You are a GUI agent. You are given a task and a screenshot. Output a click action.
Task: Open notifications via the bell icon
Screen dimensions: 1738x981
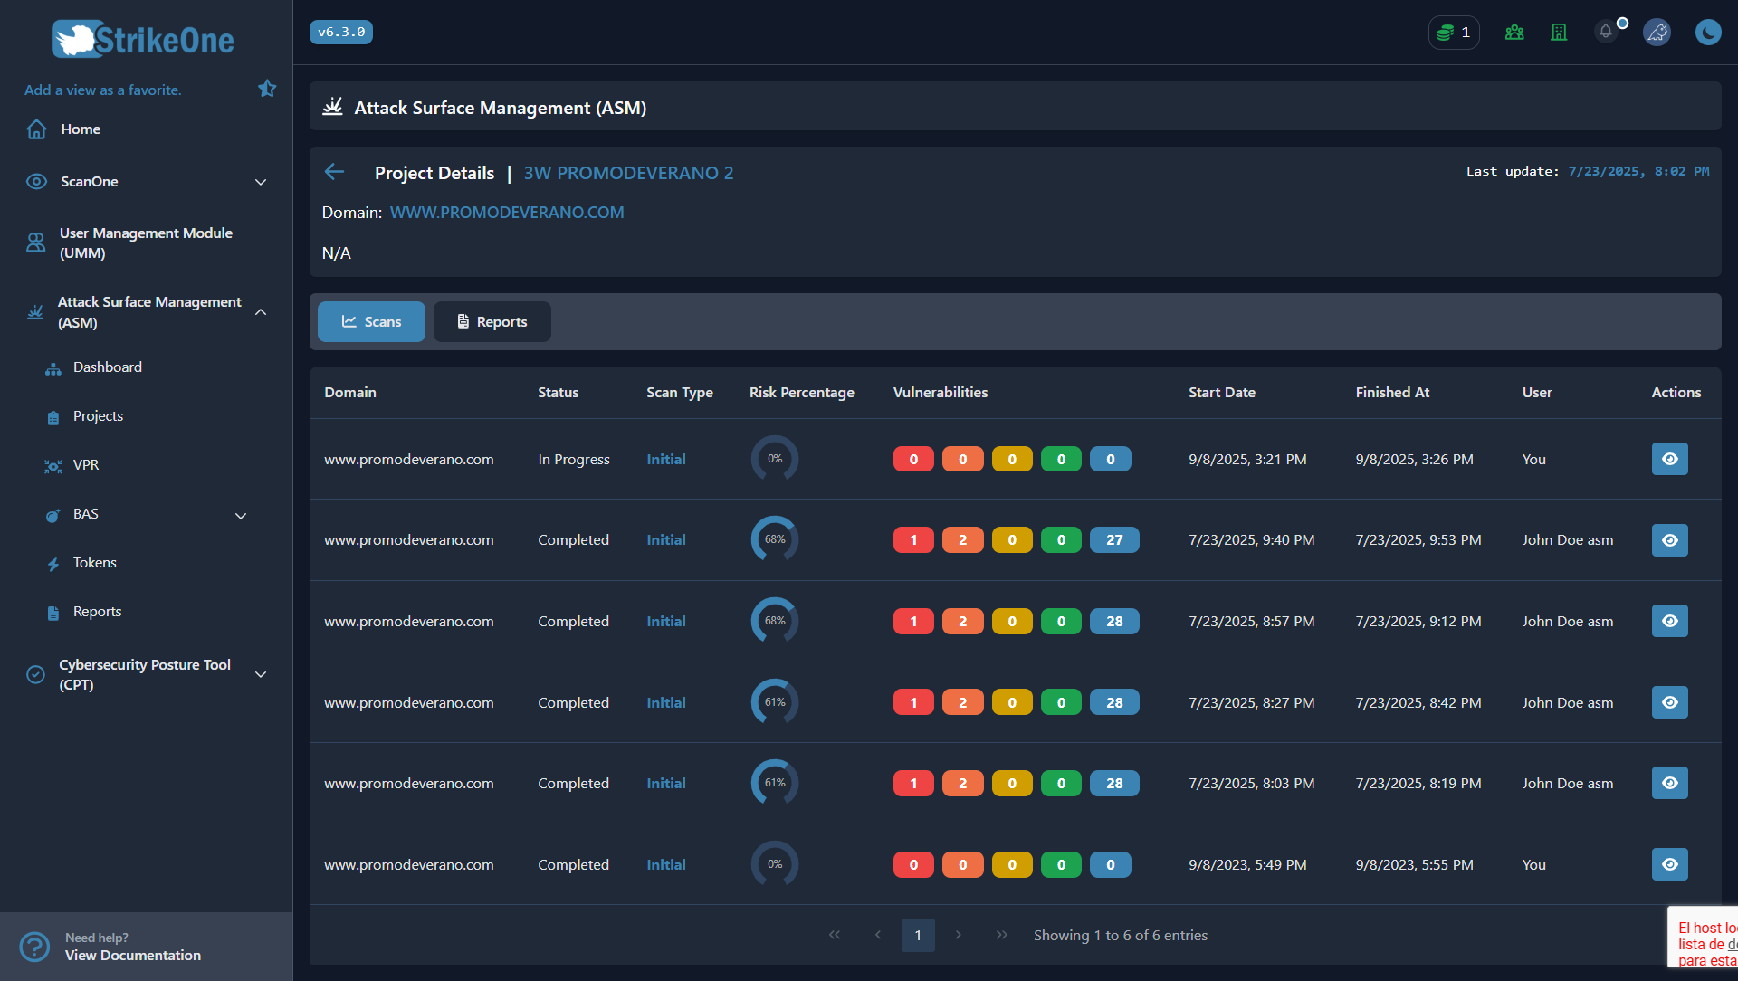pyautogui.click(x=1605, y=32)
